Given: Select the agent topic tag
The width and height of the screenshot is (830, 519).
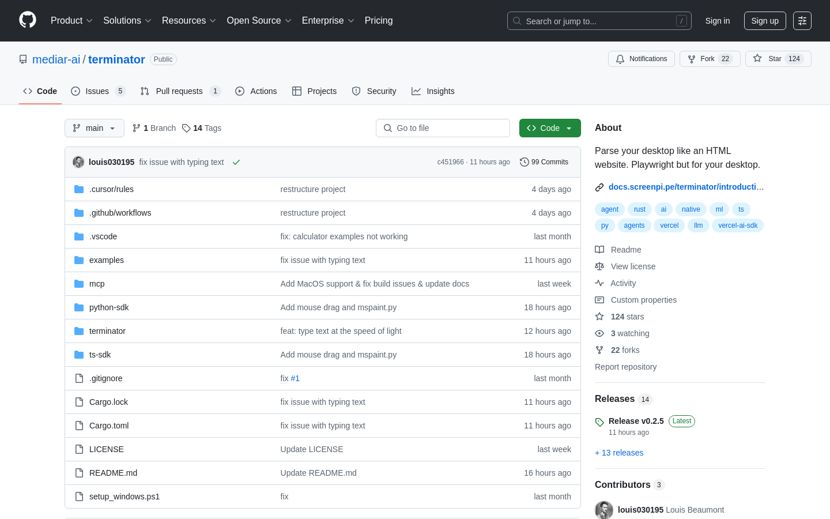Looking at the screenshot, I should pyautogui.click(x=610, y=209).
